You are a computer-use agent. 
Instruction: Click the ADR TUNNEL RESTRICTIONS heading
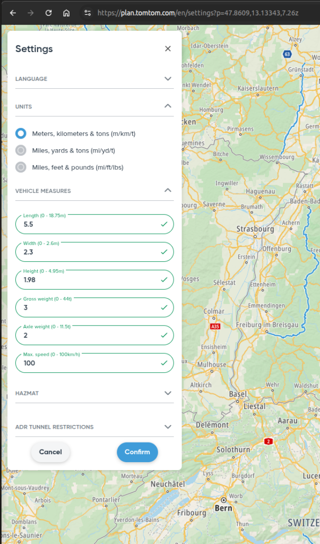(55, 427)
